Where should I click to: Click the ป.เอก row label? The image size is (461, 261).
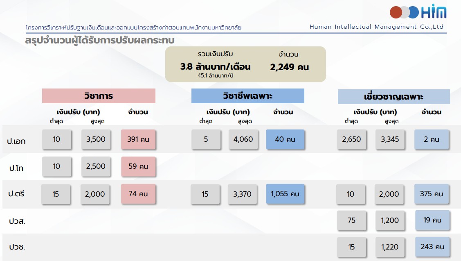pyautogui.click(x=16, y=141)
